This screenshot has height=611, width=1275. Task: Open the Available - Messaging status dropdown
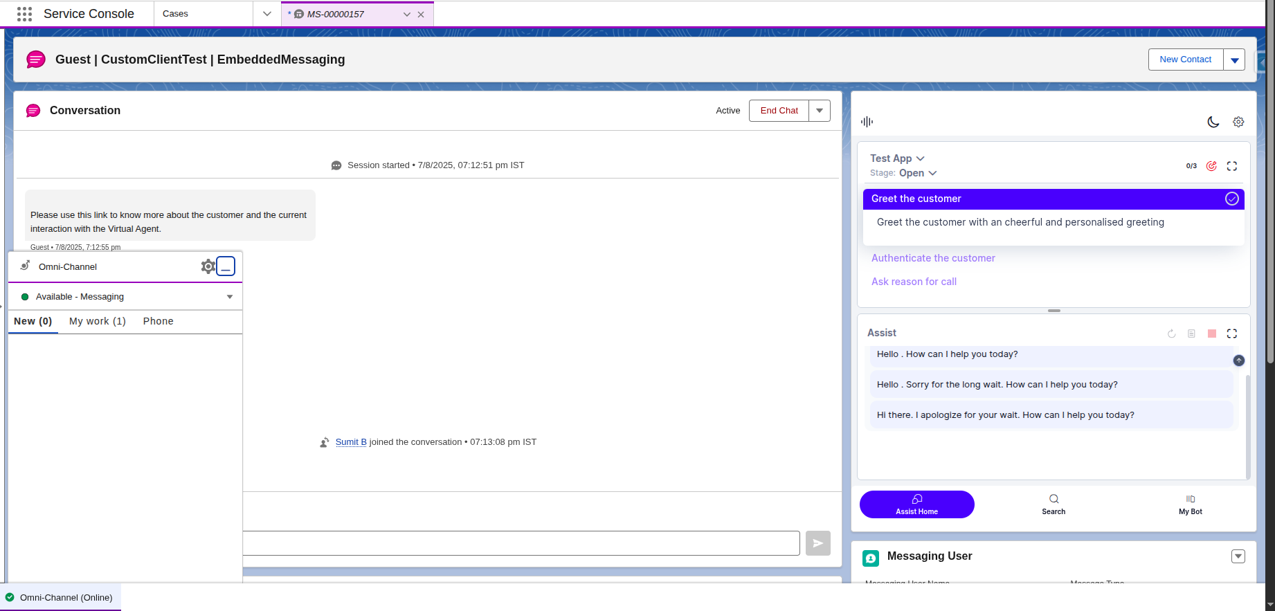(x=125, y=297)
